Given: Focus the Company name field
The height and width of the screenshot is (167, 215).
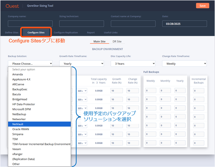Looking at the screenshot, I should coord(30,24).
